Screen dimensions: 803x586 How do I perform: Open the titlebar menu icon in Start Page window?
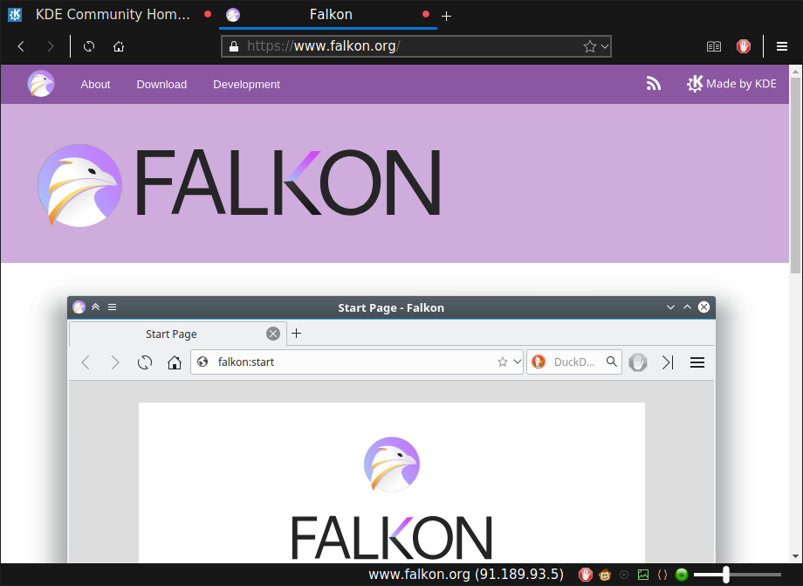click(112, 307)
